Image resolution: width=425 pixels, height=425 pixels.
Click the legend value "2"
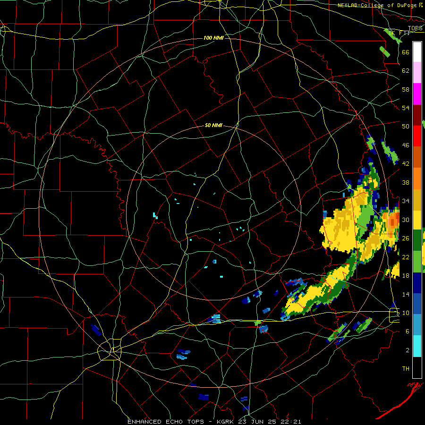pos(408,350)
